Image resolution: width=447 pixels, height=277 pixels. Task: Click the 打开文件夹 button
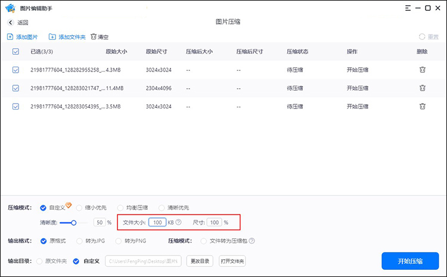point(232,261)
